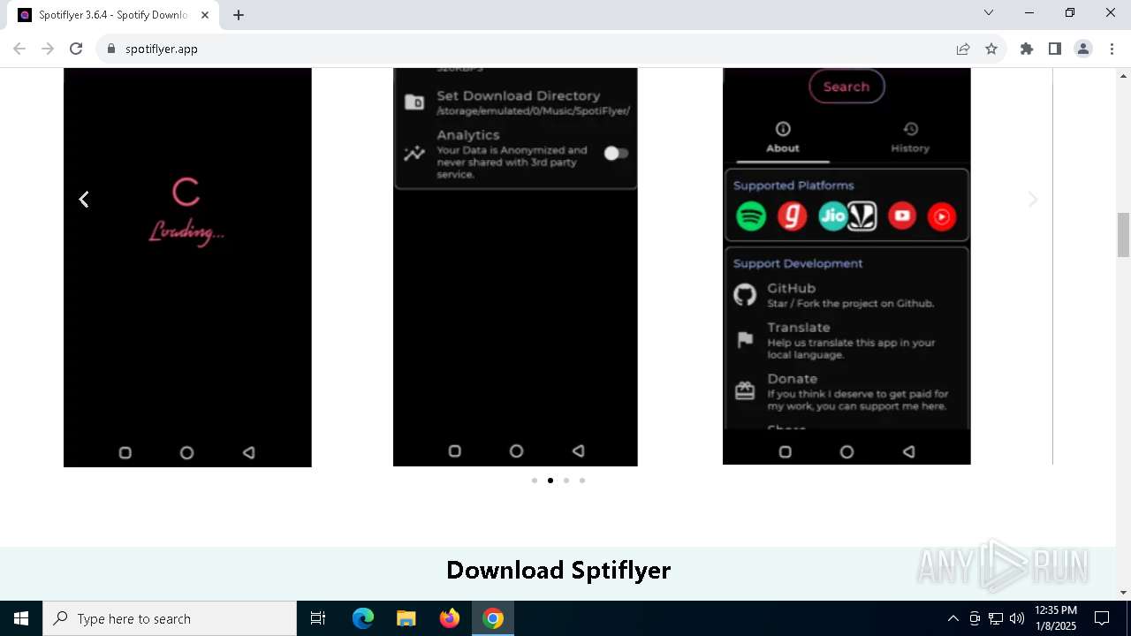Select the second carousel dot

(x=550, y=481)
